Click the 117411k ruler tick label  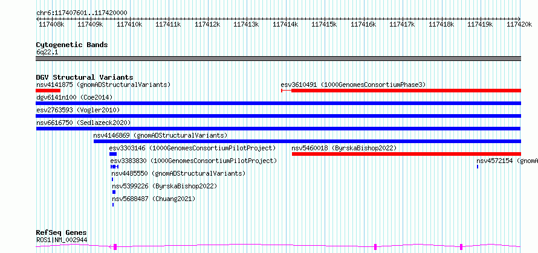[x=168, y=24]
